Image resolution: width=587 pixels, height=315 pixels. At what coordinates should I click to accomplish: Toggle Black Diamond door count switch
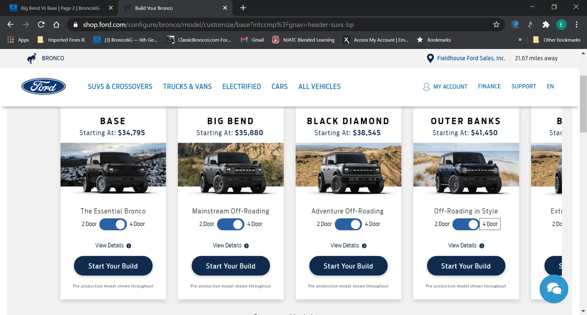348,224
